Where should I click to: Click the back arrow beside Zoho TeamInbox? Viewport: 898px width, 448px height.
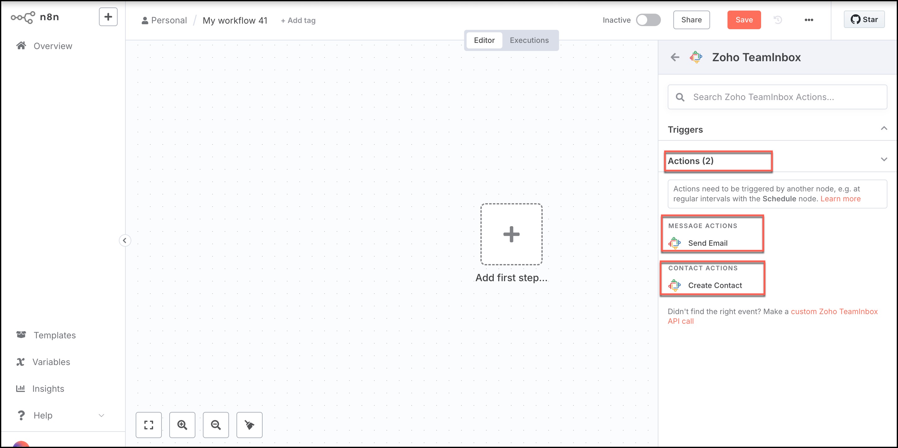[x=675, y=57]
